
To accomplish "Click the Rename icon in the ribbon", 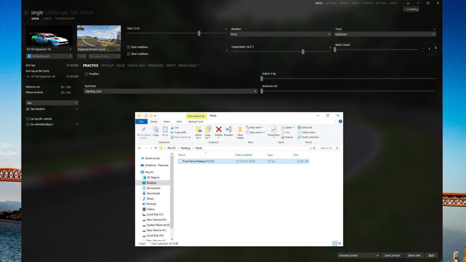I will pos(228,131).
